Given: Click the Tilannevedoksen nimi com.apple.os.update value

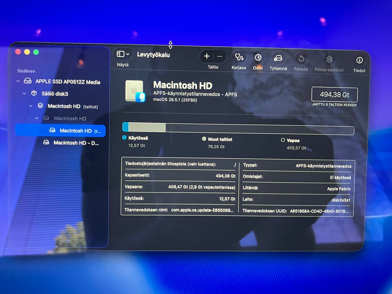Looking at the screenshot, I should tap(202, 210).
